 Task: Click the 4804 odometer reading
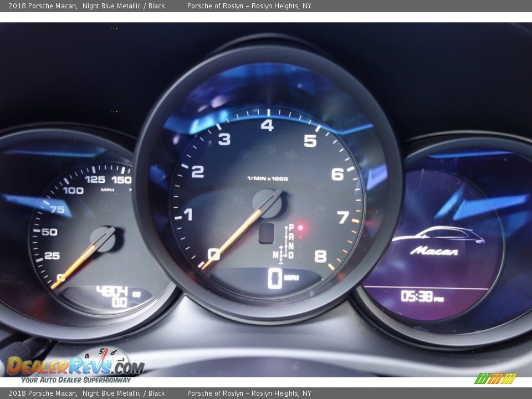[112, 291]
